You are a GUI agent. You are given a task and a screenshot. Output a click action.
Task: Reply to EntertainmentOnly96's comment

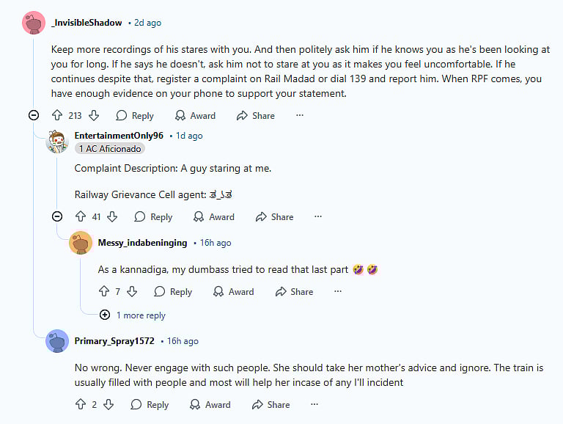tap(153, 216)
